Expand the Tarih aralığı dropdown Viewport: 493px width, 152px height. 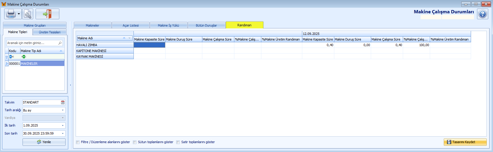[x=63, y=110]
